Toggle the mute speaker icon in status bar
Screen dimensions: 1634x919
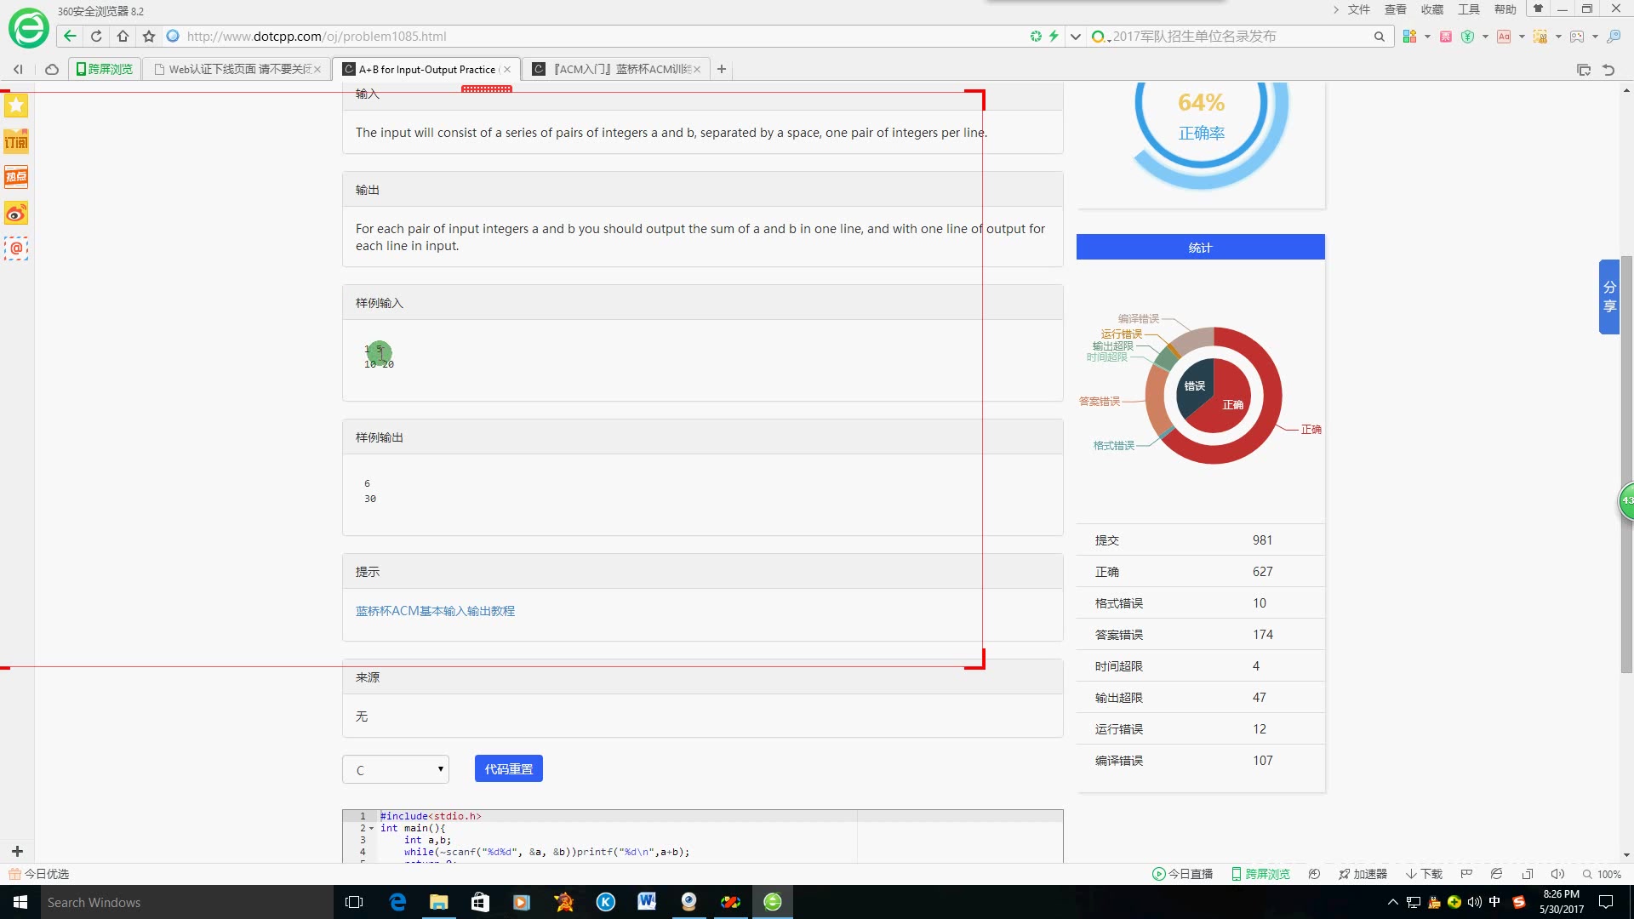coord(1557,874)
